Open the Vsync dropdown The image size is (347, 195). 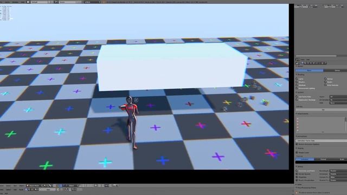pos(338,96)
